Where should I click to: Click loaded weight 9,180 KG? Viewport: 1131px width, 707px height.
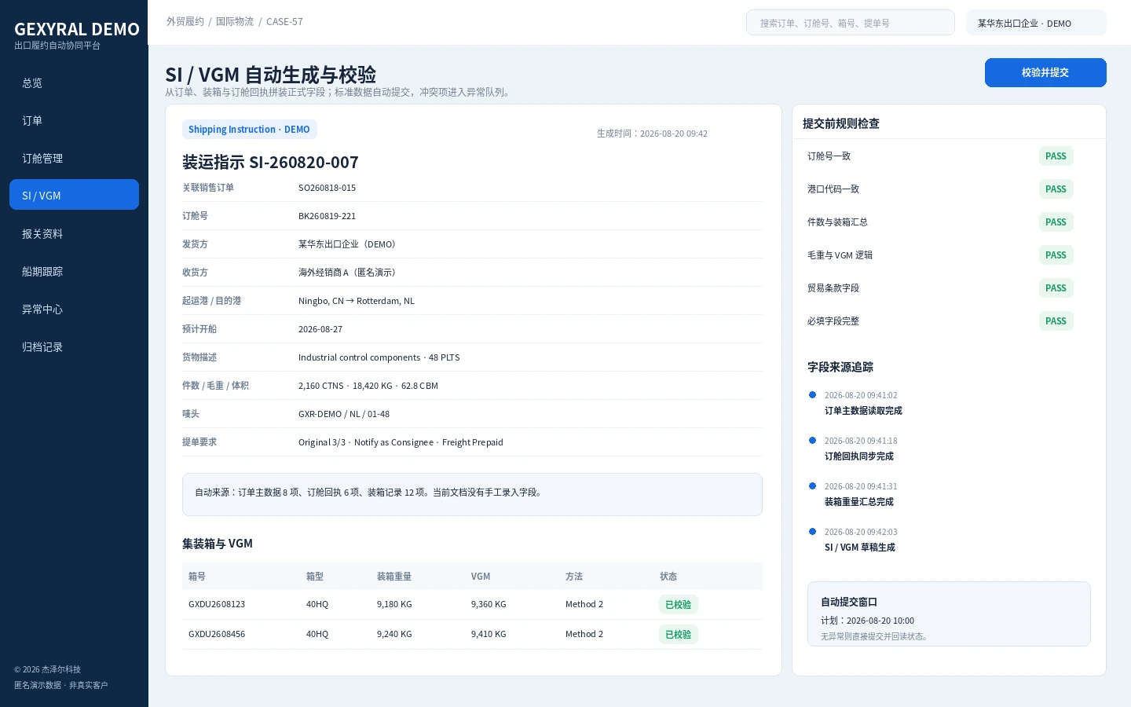(394, 604)
